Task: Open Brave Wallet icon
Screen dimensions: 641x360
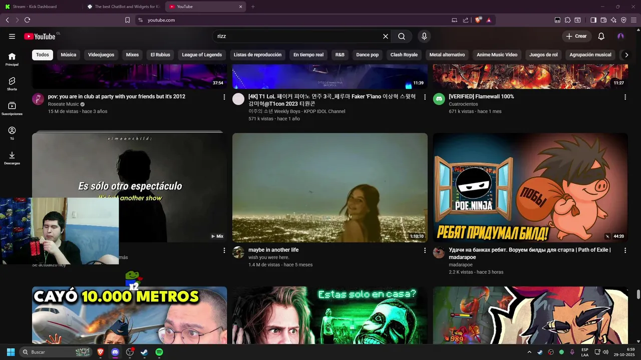Action: point(603,20)
